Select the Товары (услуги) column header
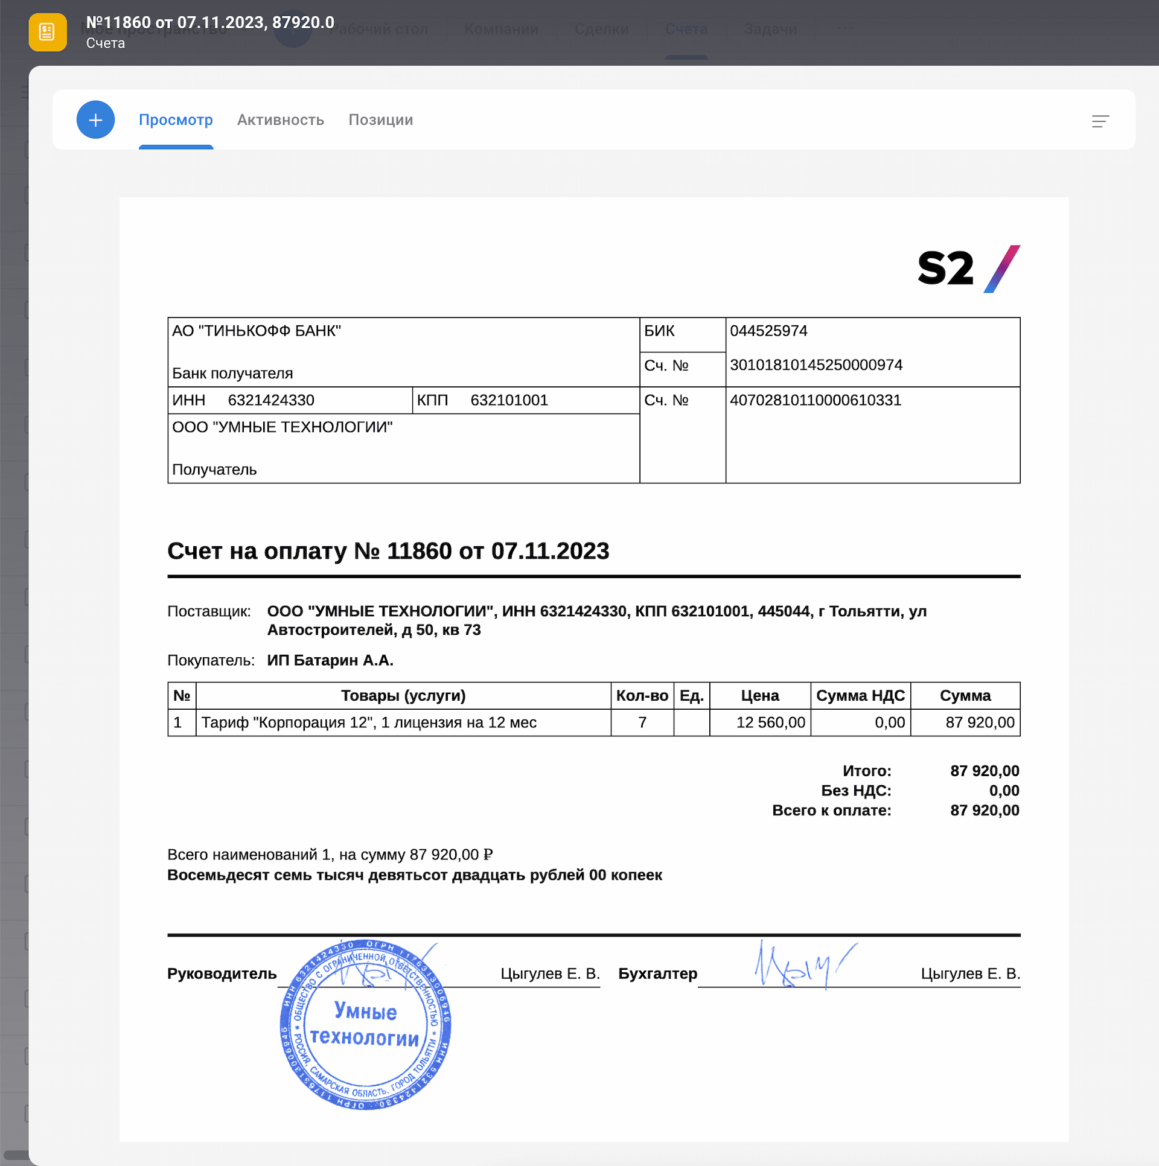This screenshot has width=1159, height=1166. (x=403, y=696)
